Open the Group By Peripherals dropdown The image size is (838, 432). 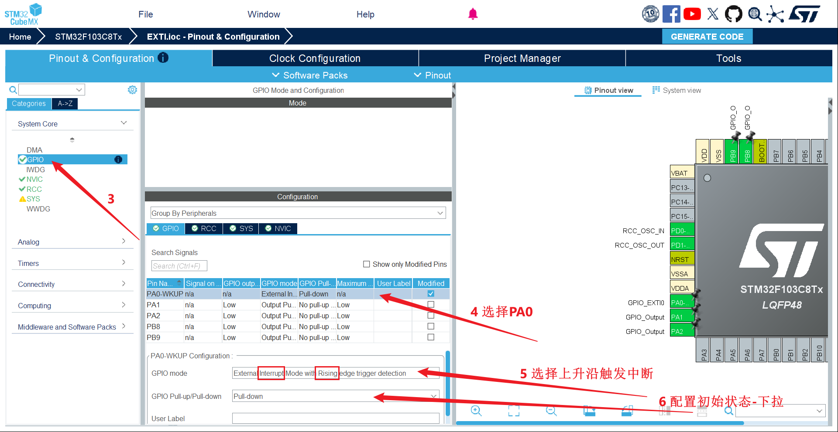298,213
